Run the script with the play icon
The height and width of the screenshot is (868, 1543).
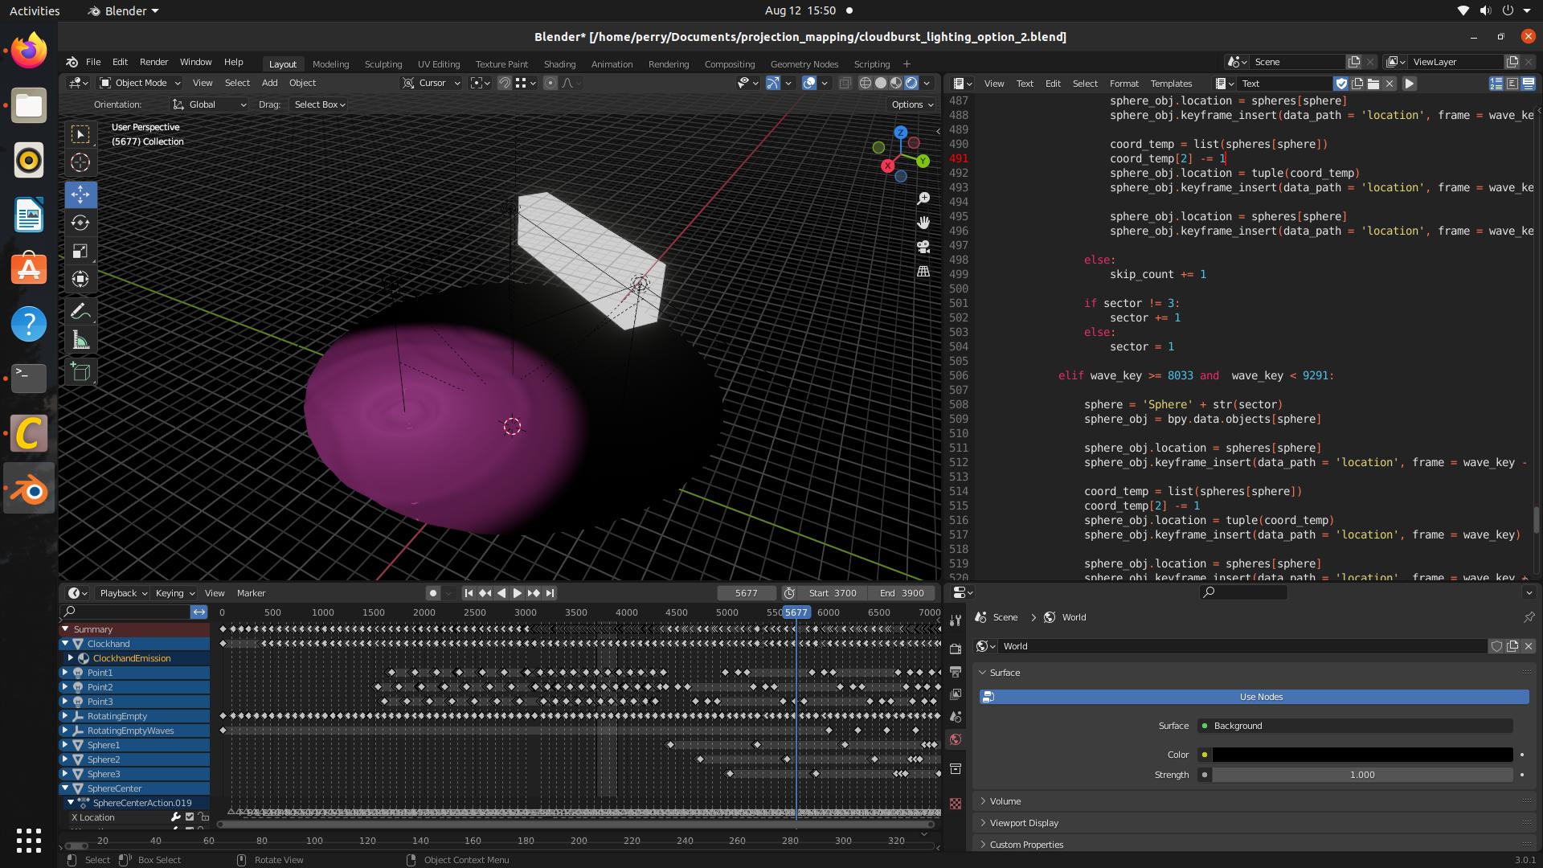click(x=1409, y=84)
